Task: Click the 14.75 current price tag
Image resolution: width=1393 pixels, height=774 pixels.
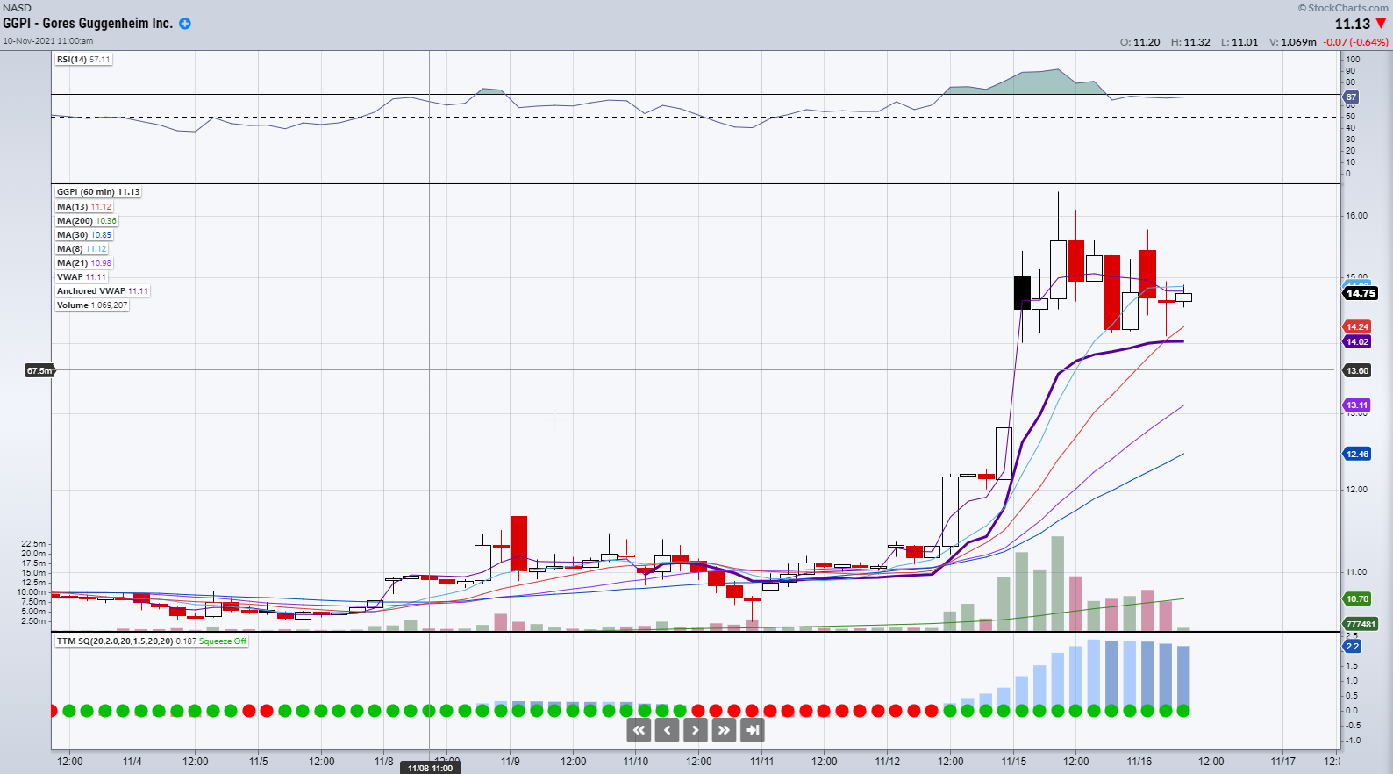Action: [1361, 293]
